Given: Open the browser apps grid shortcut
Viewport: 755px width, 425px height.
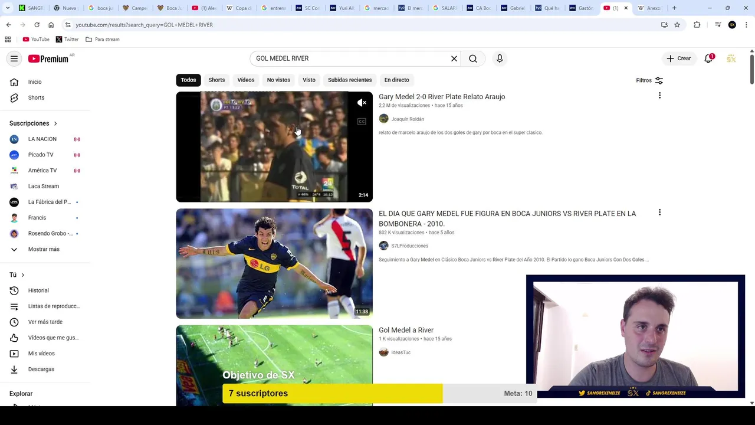Looking at the screenshot, I should tap(8, 39).
